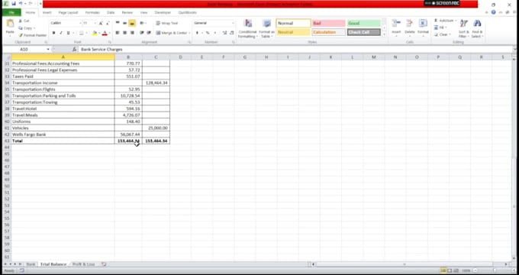Image resolution: width=519 pixels, height=275 pixels.
Task: Click Wrap Text button
Action: coord(167,23)
